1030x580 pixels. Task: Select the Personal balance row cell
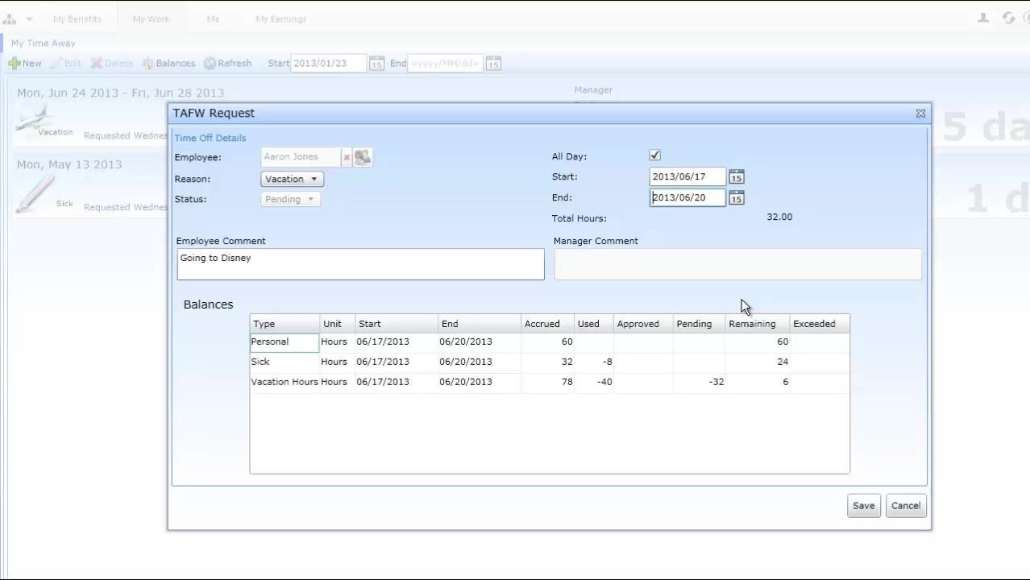point(284,342)
